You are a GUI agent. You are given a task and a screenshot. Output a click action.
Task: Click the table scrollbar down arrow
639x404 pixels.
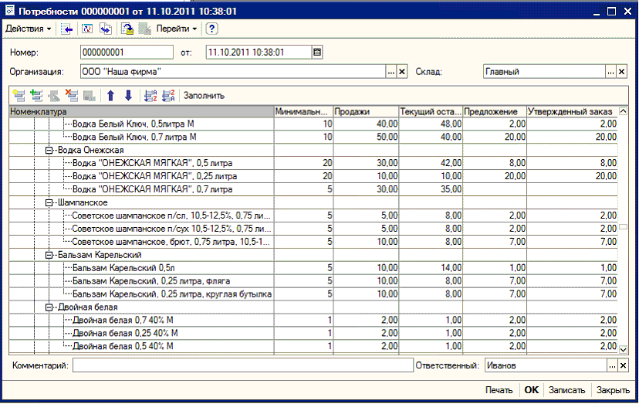pos(624,349)
